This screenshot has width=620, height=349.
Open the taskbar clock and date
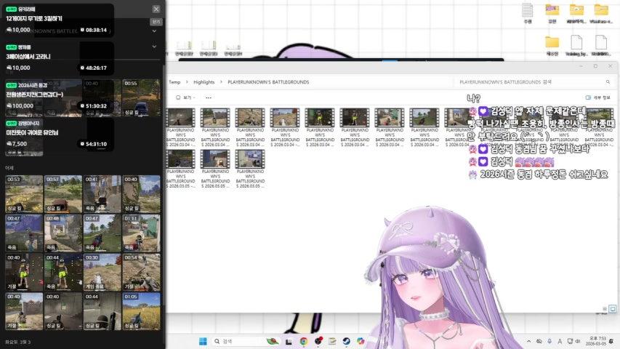pyautogui.click(x=597, y=341)
